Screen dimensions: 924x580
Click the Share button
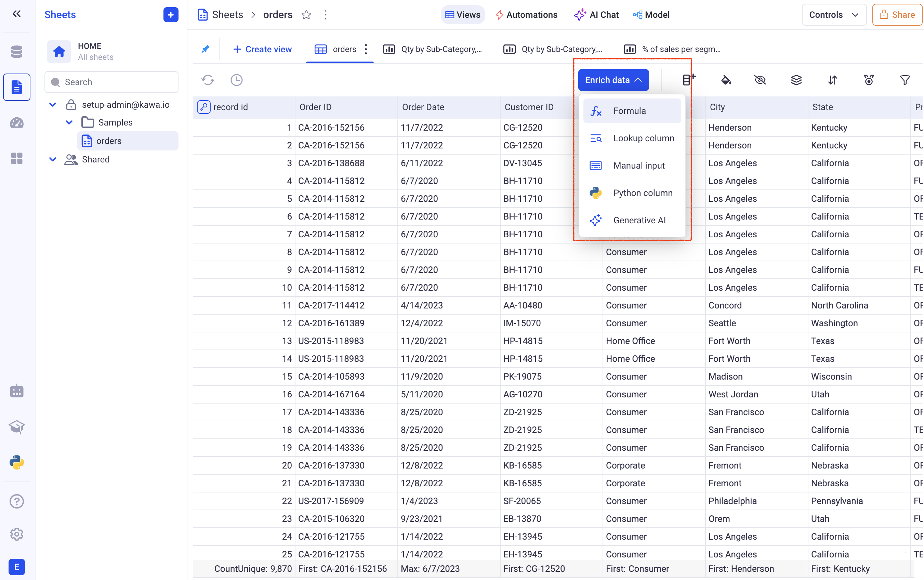click(x=897, y=15)
